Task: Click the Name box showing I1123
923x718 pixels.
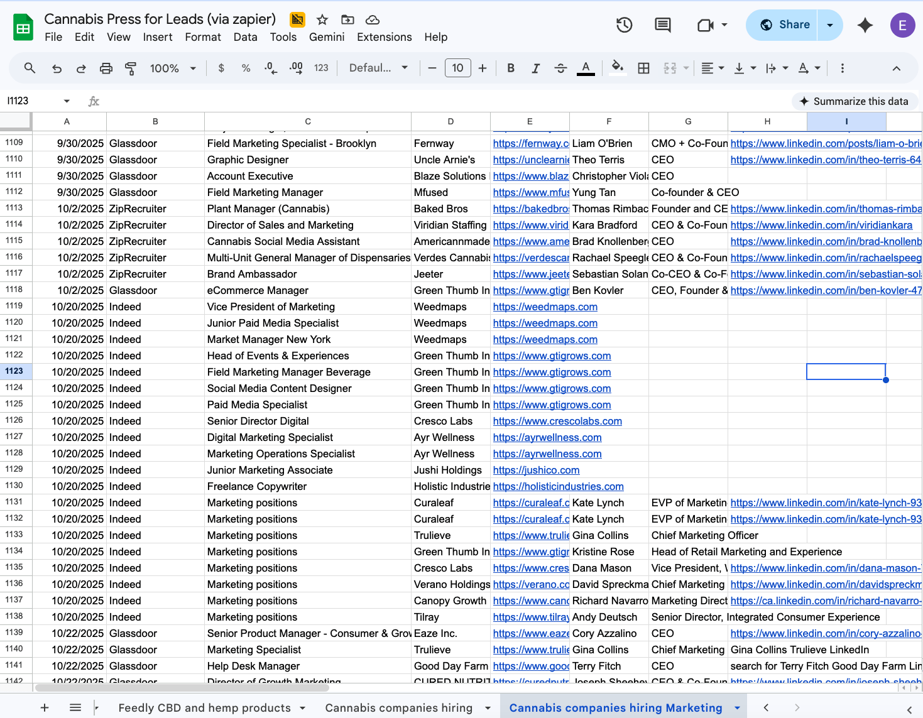Action: [33, 101]
